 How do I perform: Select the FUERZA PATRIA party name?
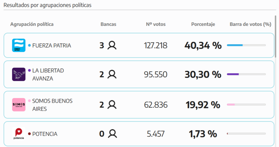point(51,45)
